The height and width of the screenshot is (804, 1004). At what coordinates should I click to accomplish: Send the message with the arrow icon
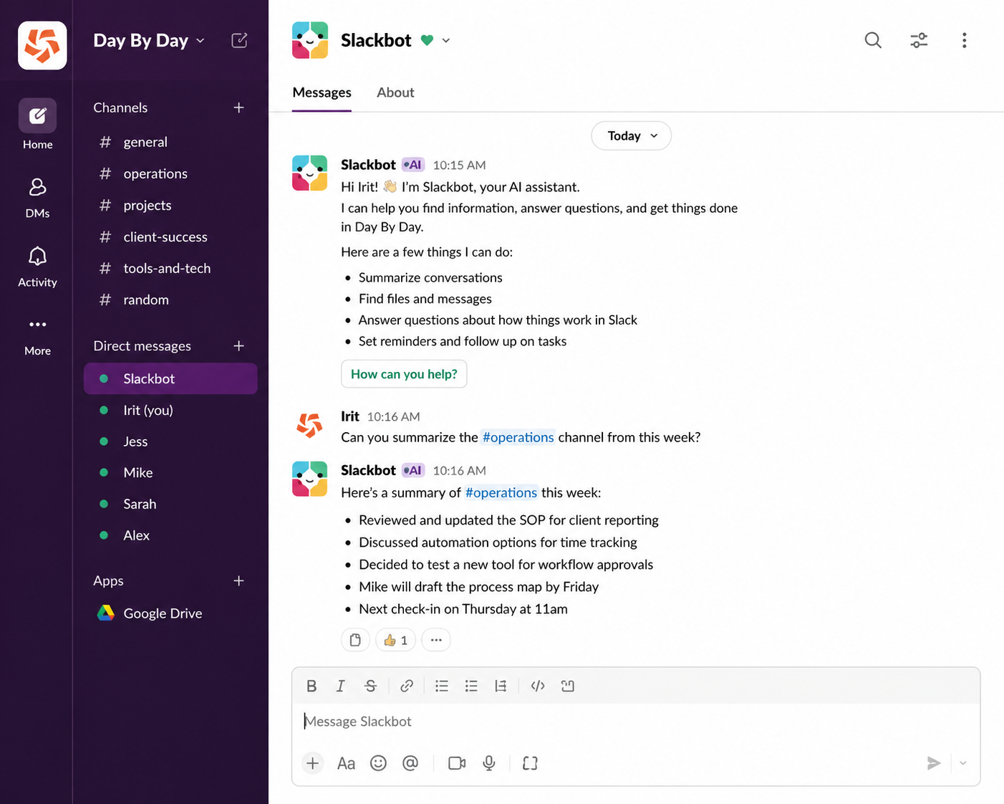coord(933,763)
